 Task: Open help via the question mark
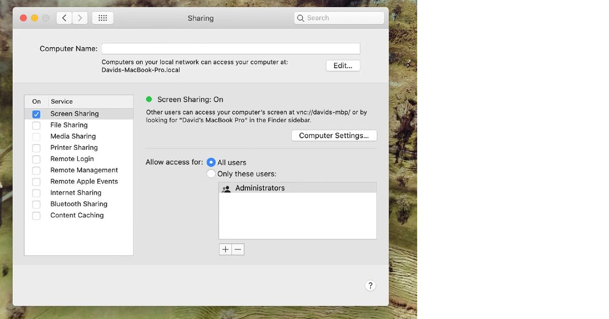coord(370,285)
